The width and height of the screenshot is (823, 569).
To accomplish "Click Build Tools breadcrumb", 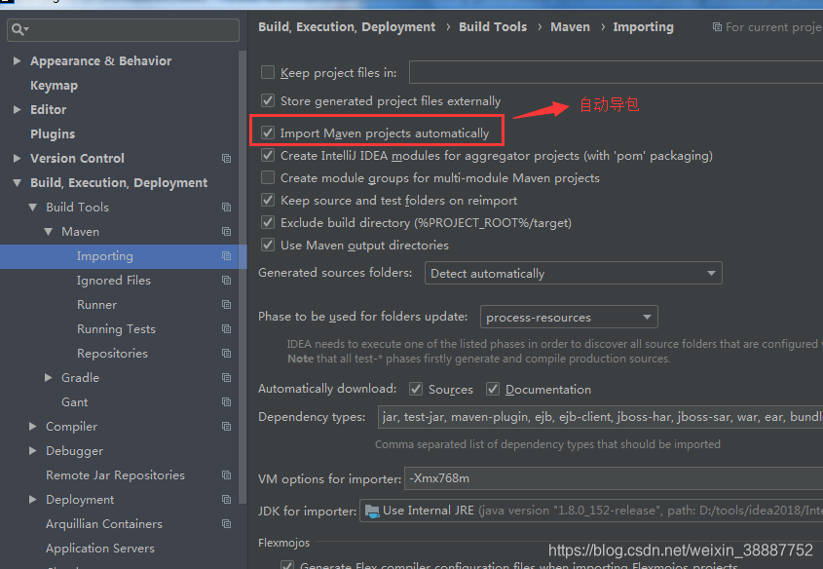I will click(492, 26).
